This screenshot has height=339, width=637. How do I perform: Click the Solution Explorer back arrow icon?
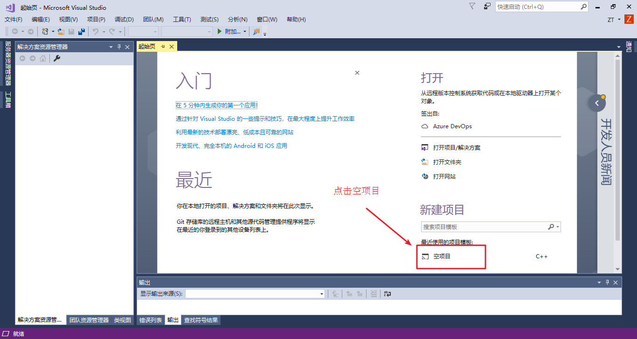click(22, 58)
